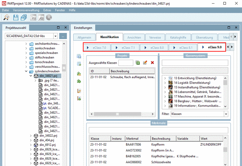This screenshot has height=166, width=242.
Task: Select the eClass 7.1 tab
Action: (x=125, y=47)
